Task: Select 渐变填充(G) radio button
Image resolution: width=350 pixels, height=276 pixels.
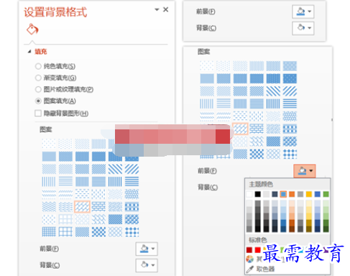Action: tap(38, 78)
